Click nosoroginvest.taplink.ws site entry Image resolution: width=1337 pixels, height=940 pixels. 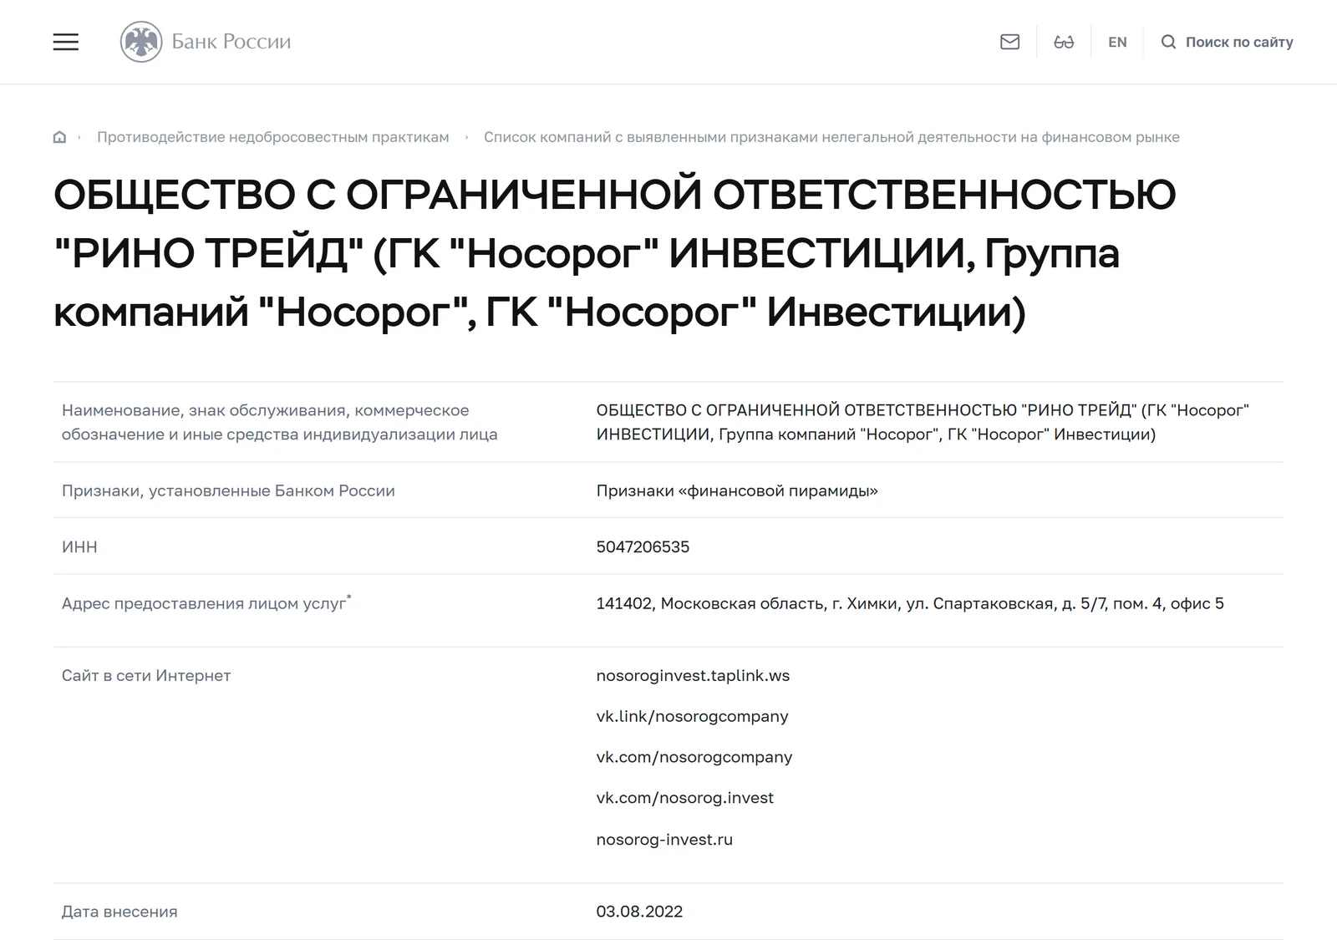click(x=693, y=675)
